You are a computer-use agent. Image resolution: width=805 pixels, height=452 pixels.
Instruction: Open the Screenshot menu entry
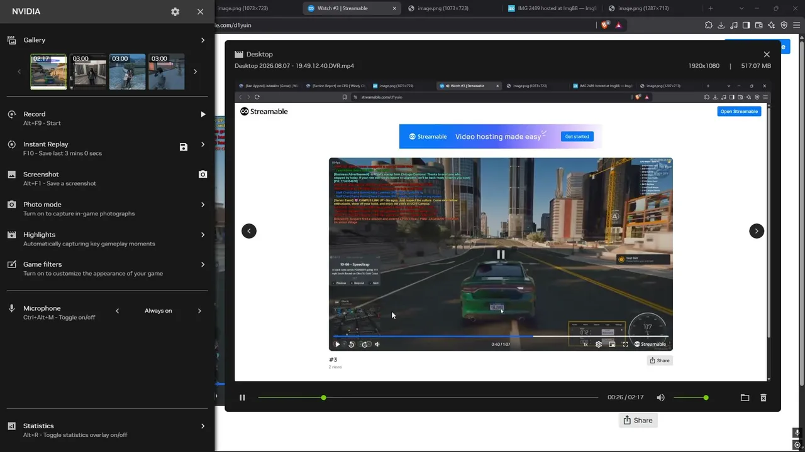107,178
